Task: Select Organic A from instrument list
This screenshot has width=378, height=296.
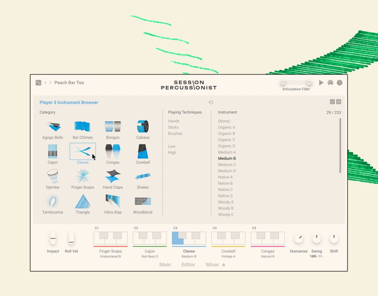Action: click(x=226, y=127)
